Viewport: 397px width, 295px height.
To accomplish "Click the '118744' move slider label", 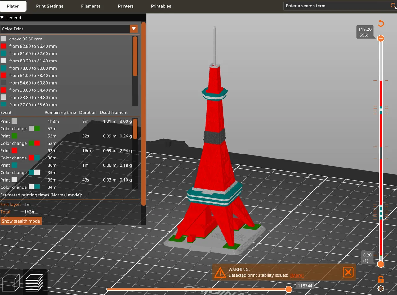I will (x=305, y=286).
